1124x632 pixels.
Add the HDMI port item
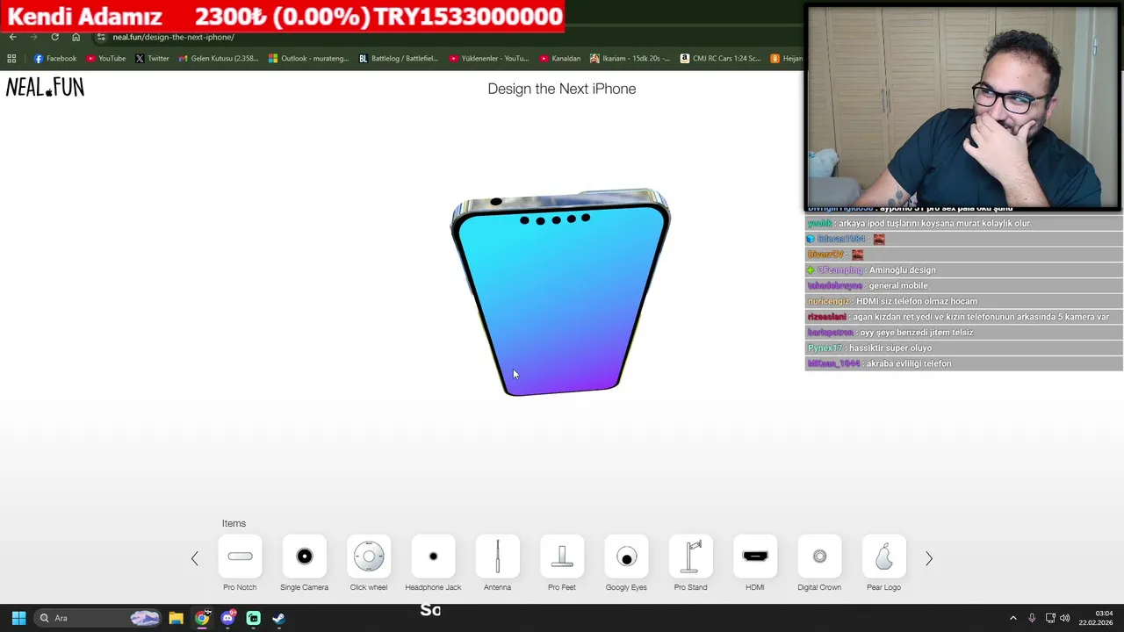point(755,557)
